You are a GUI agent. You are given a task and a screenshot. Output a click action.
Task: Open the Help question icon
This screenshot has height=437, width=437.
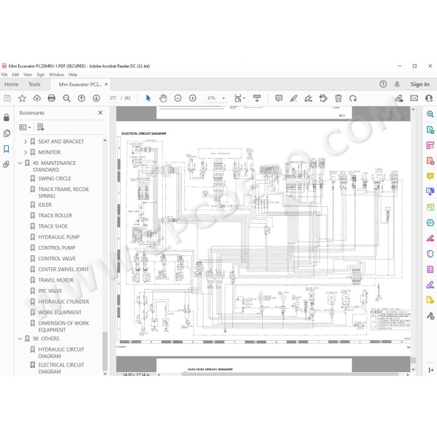tap(383, 84)
